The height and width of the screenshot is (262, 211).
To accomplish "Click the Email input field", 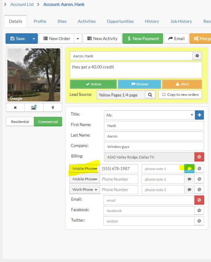I will pos(149,200).
